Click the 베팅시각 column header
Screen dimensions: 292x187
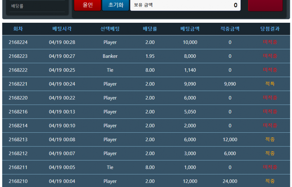(x=62, y=29)
